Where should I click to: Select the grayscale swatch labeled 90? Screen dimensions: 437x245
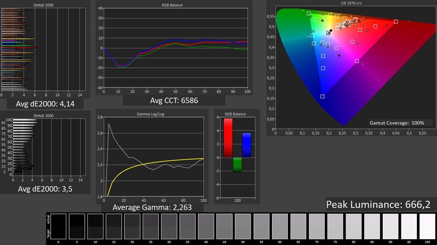pyautogui.click(x=390, y=226)
